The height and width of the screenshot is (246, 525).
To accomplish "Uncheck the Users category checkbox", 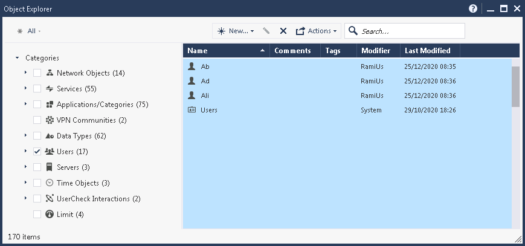I will [x=37, y=152].
